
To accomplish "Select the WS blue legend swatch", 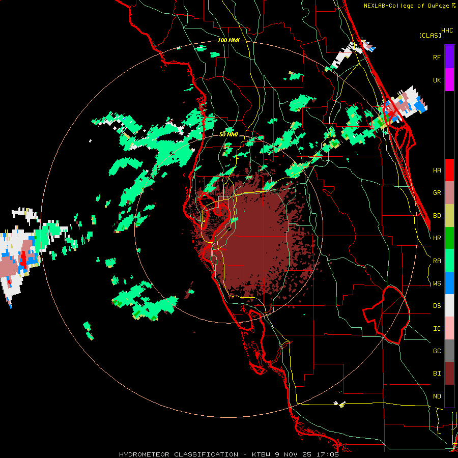I will pyautogui.click(x=449, y=283).
